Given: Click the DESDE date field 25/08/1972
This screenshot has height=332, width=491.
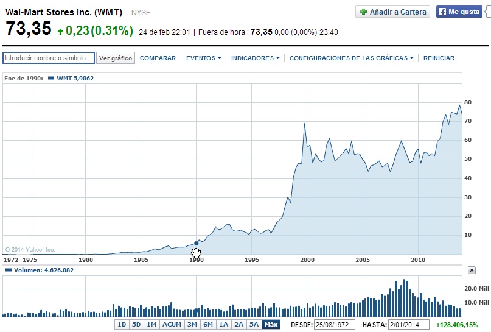Looking at the screenshot, I should pyautogui.click(x=335, y=325).
